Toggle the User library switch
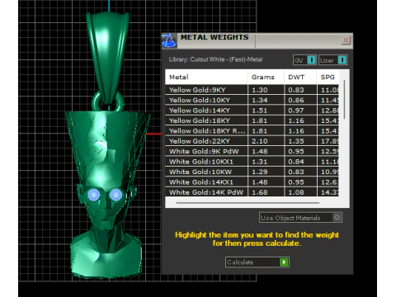 coord(333,60)
